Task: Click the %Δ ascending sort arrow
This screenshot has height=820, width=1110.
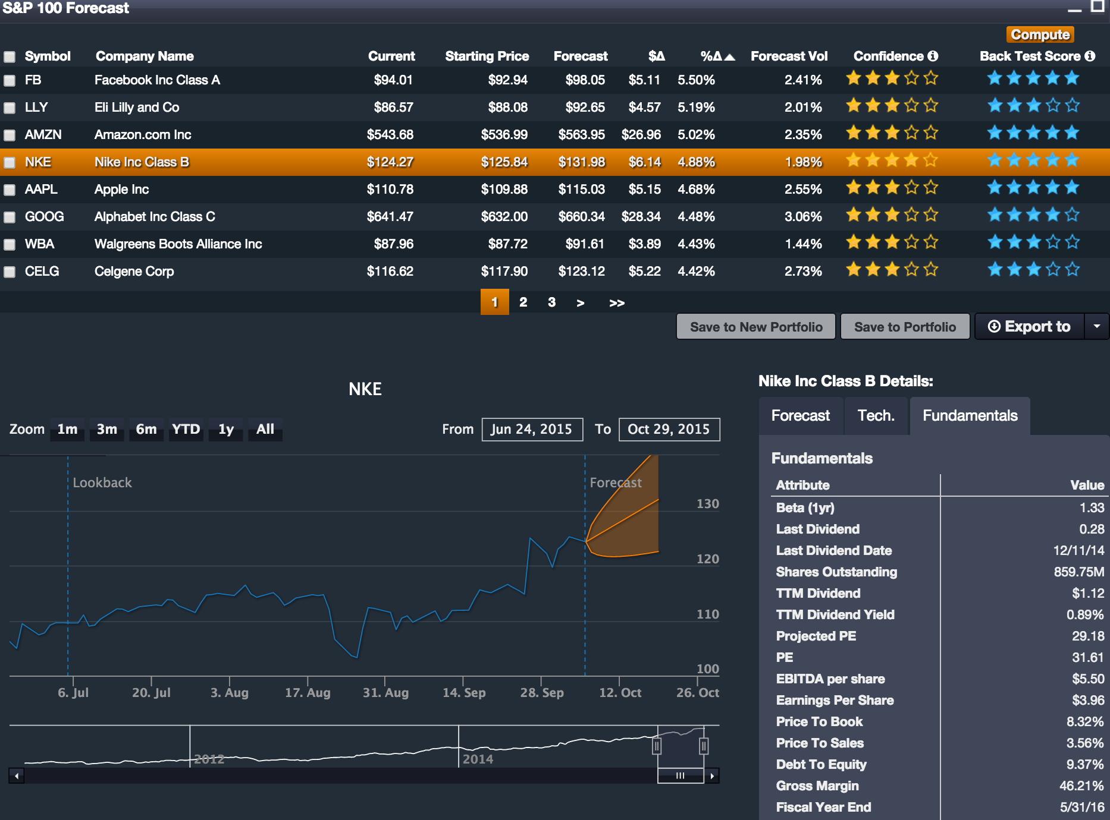Action: [x=730, y=57]
